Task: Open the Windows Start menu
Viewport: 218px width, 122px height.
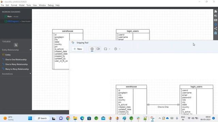Action: click(30, 118)
